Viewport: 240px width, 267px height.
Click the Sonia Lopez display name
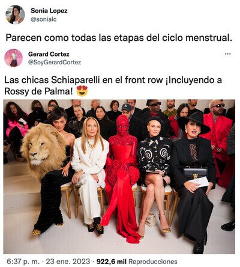(49, 11)
